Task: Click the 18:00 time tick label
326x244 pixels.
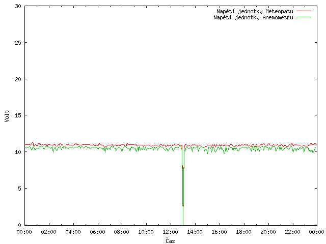Action: pyautogui.click(x=243, y=232)
